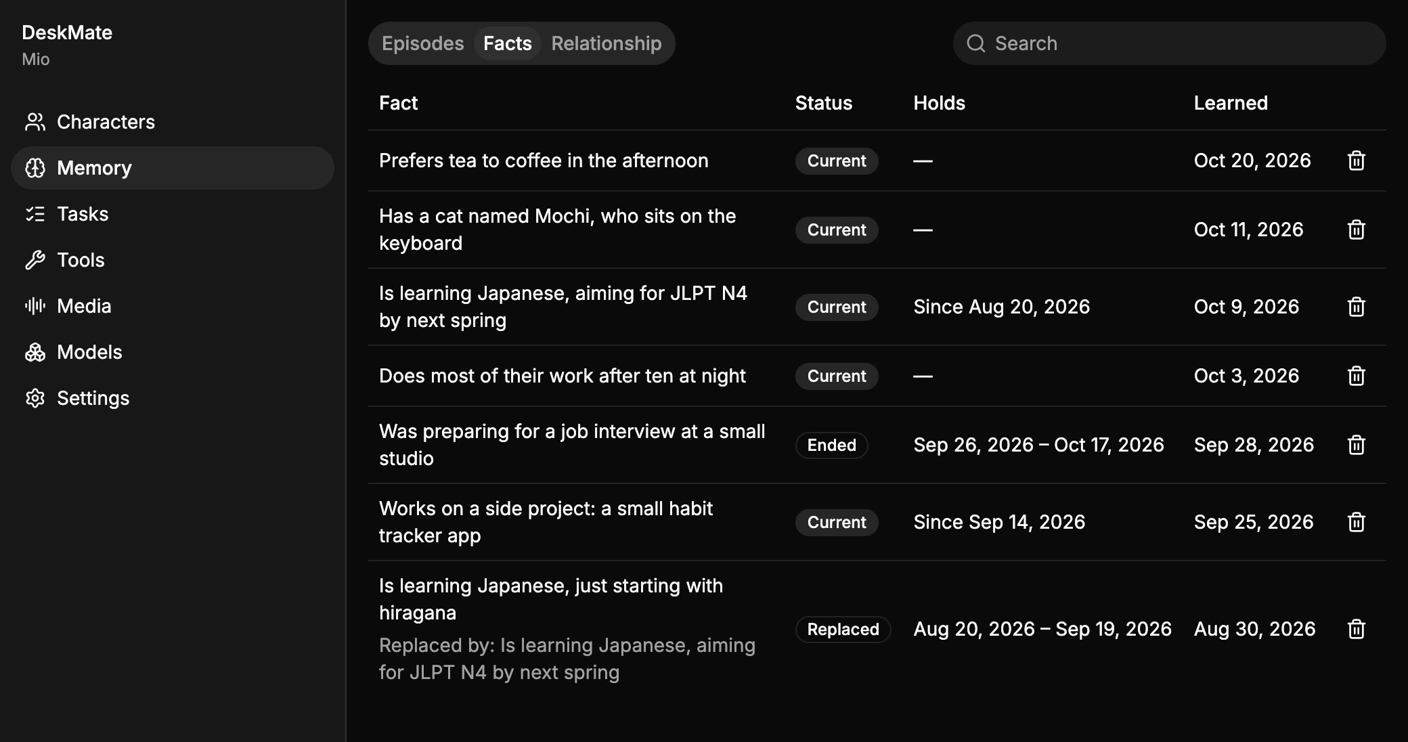Open the Characters section icon
This screenshot has height=742, width=1408.
pos(35,122)
